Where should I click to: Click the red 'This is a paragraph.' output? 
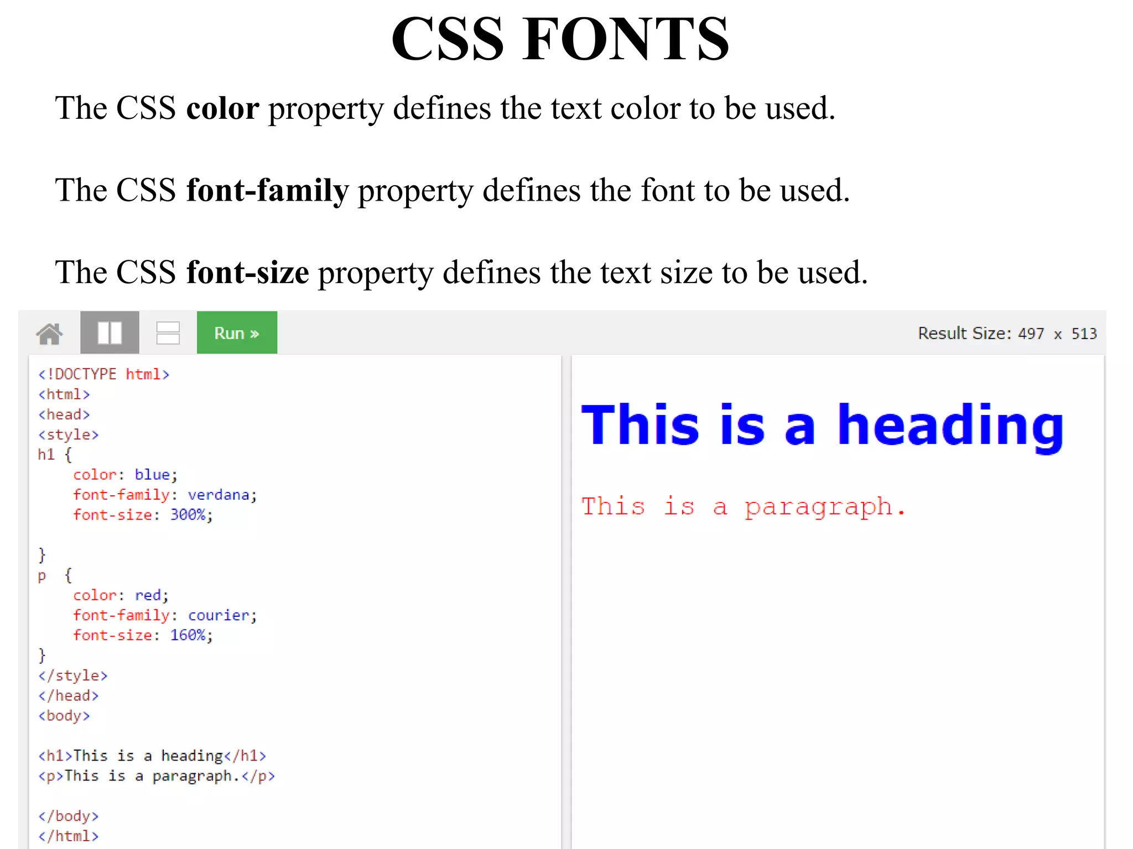743,506
